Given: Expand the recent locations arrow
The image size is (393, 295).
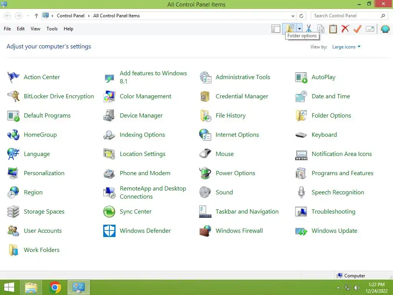Looking at the screenshot, I should click(28, 16).
